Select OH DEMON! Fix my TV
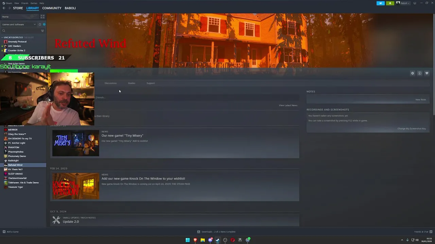This screenshot has width=435, height=244. [23, 139]
